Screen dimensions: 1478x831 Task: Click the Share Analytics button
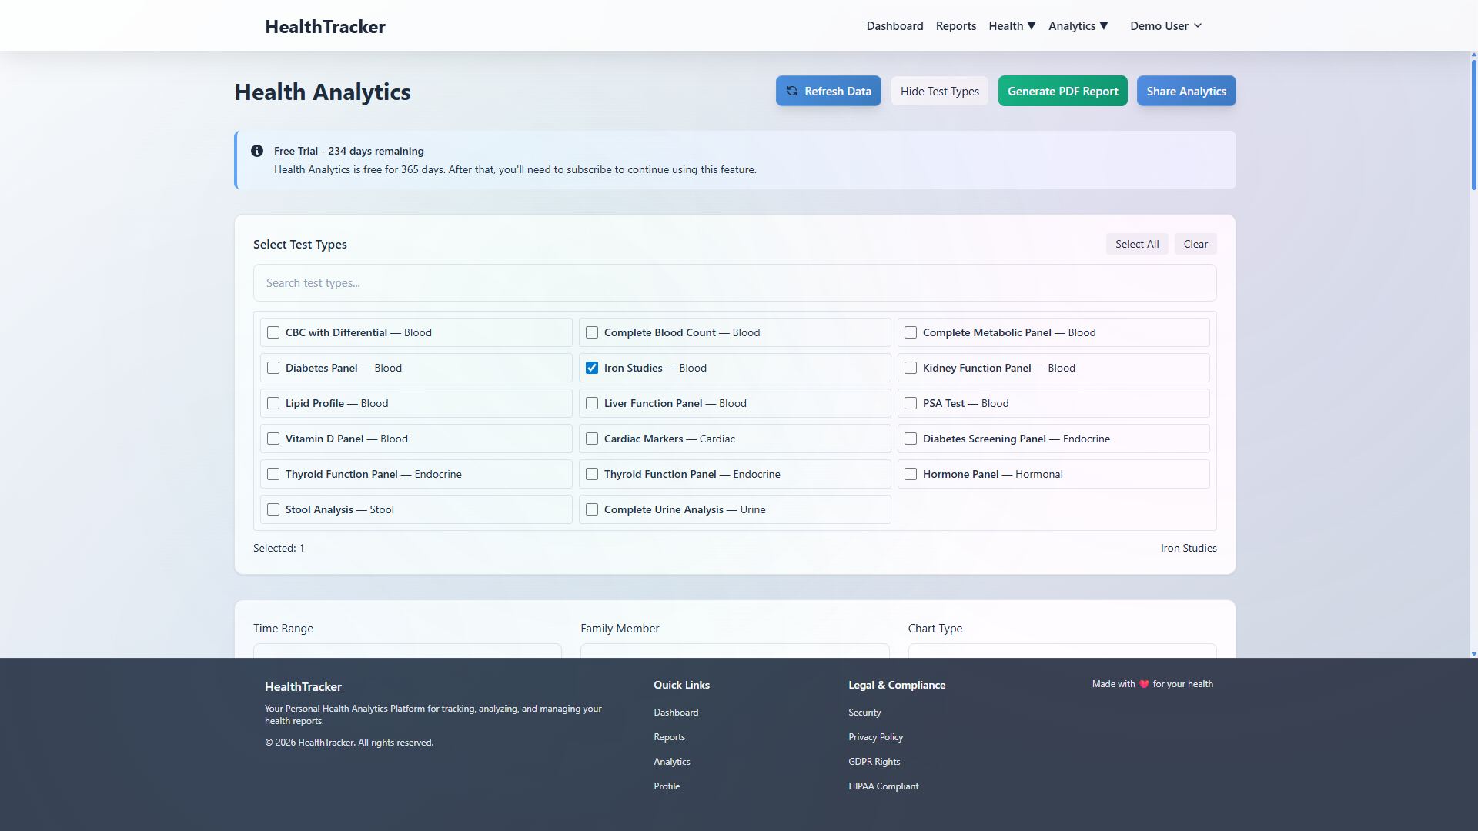pyautogui.click(x=1185, y=91)
